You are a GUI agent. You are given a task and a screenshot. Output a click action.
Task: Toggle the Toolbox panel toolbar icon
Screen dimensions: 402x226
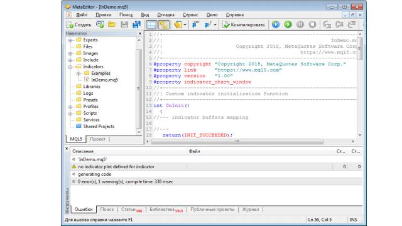163,24
